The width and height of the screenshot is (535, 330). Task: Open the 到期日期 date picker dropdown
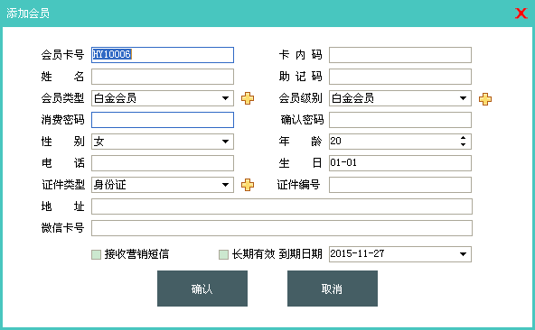(463, 254)
